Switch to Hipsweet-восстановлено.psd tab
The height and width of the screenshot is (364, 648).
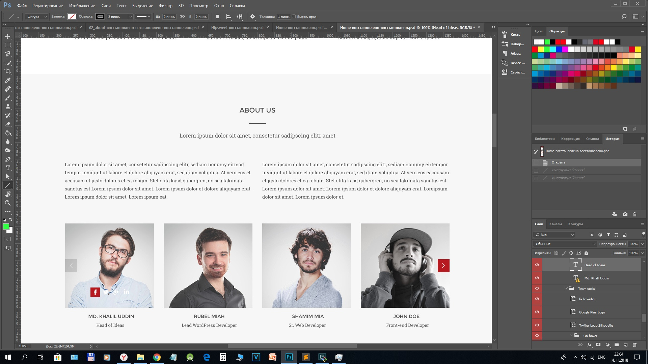pyautogui.click(x=237, y=28)
